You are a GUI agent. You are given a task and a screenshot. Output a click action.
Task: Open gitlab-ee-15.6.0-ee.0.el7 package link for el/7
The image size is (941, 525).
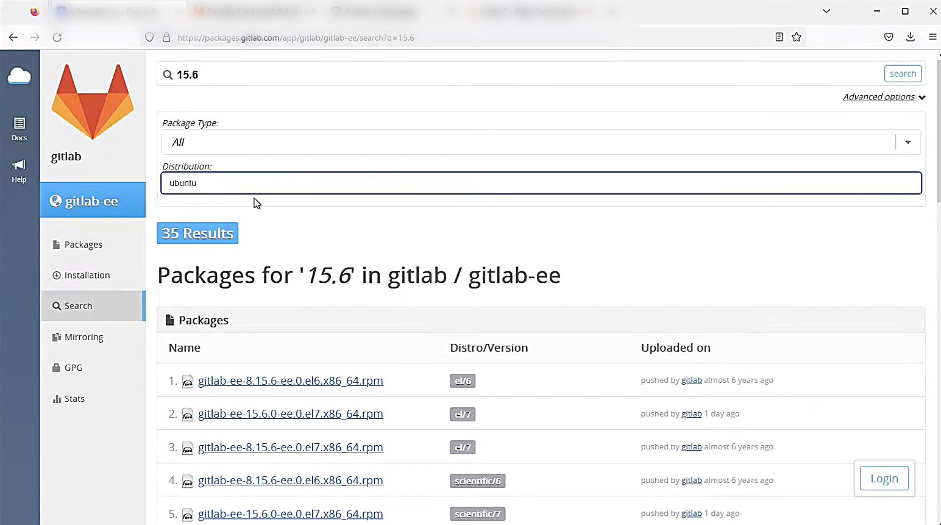coord(290,414)
